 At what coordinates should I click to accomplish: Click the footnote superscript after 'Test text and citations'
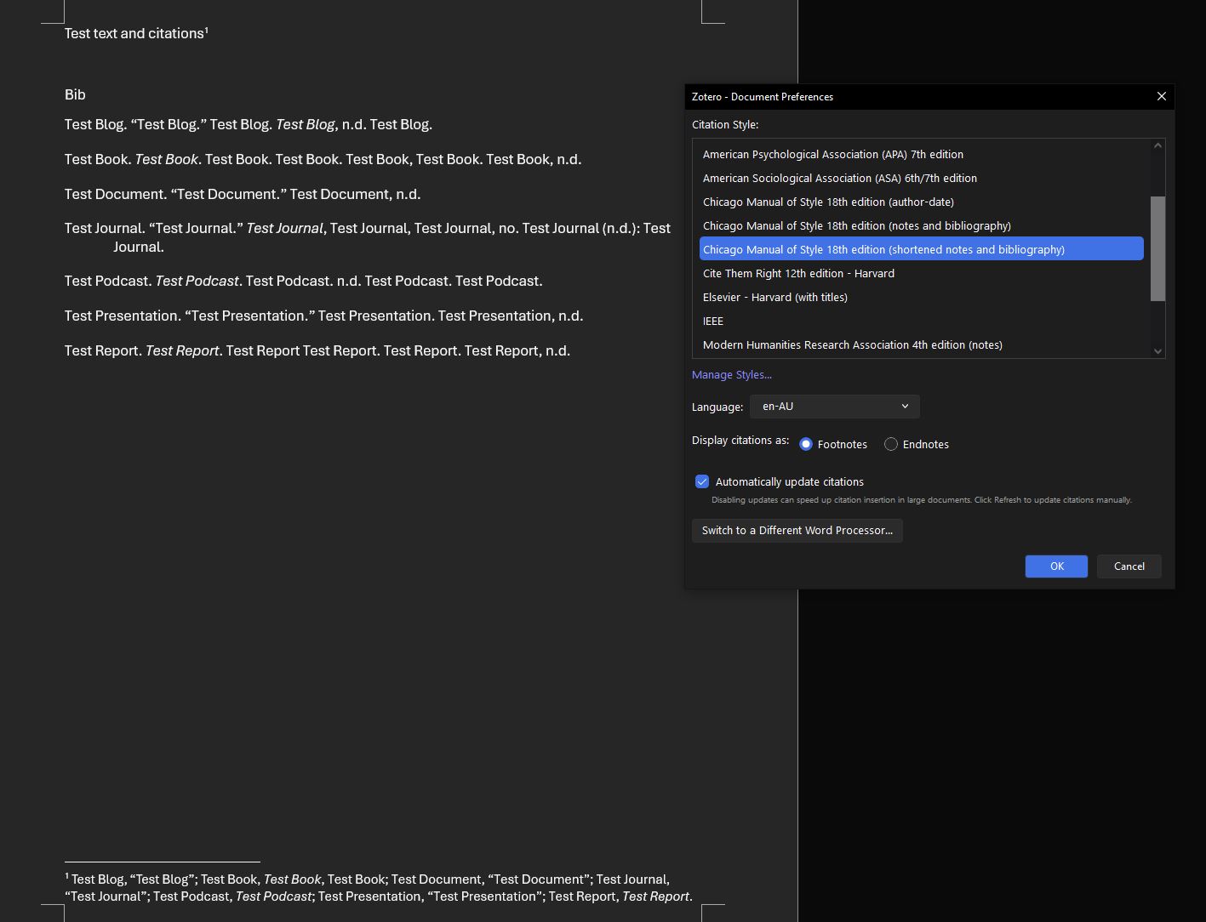pos(207,30)
